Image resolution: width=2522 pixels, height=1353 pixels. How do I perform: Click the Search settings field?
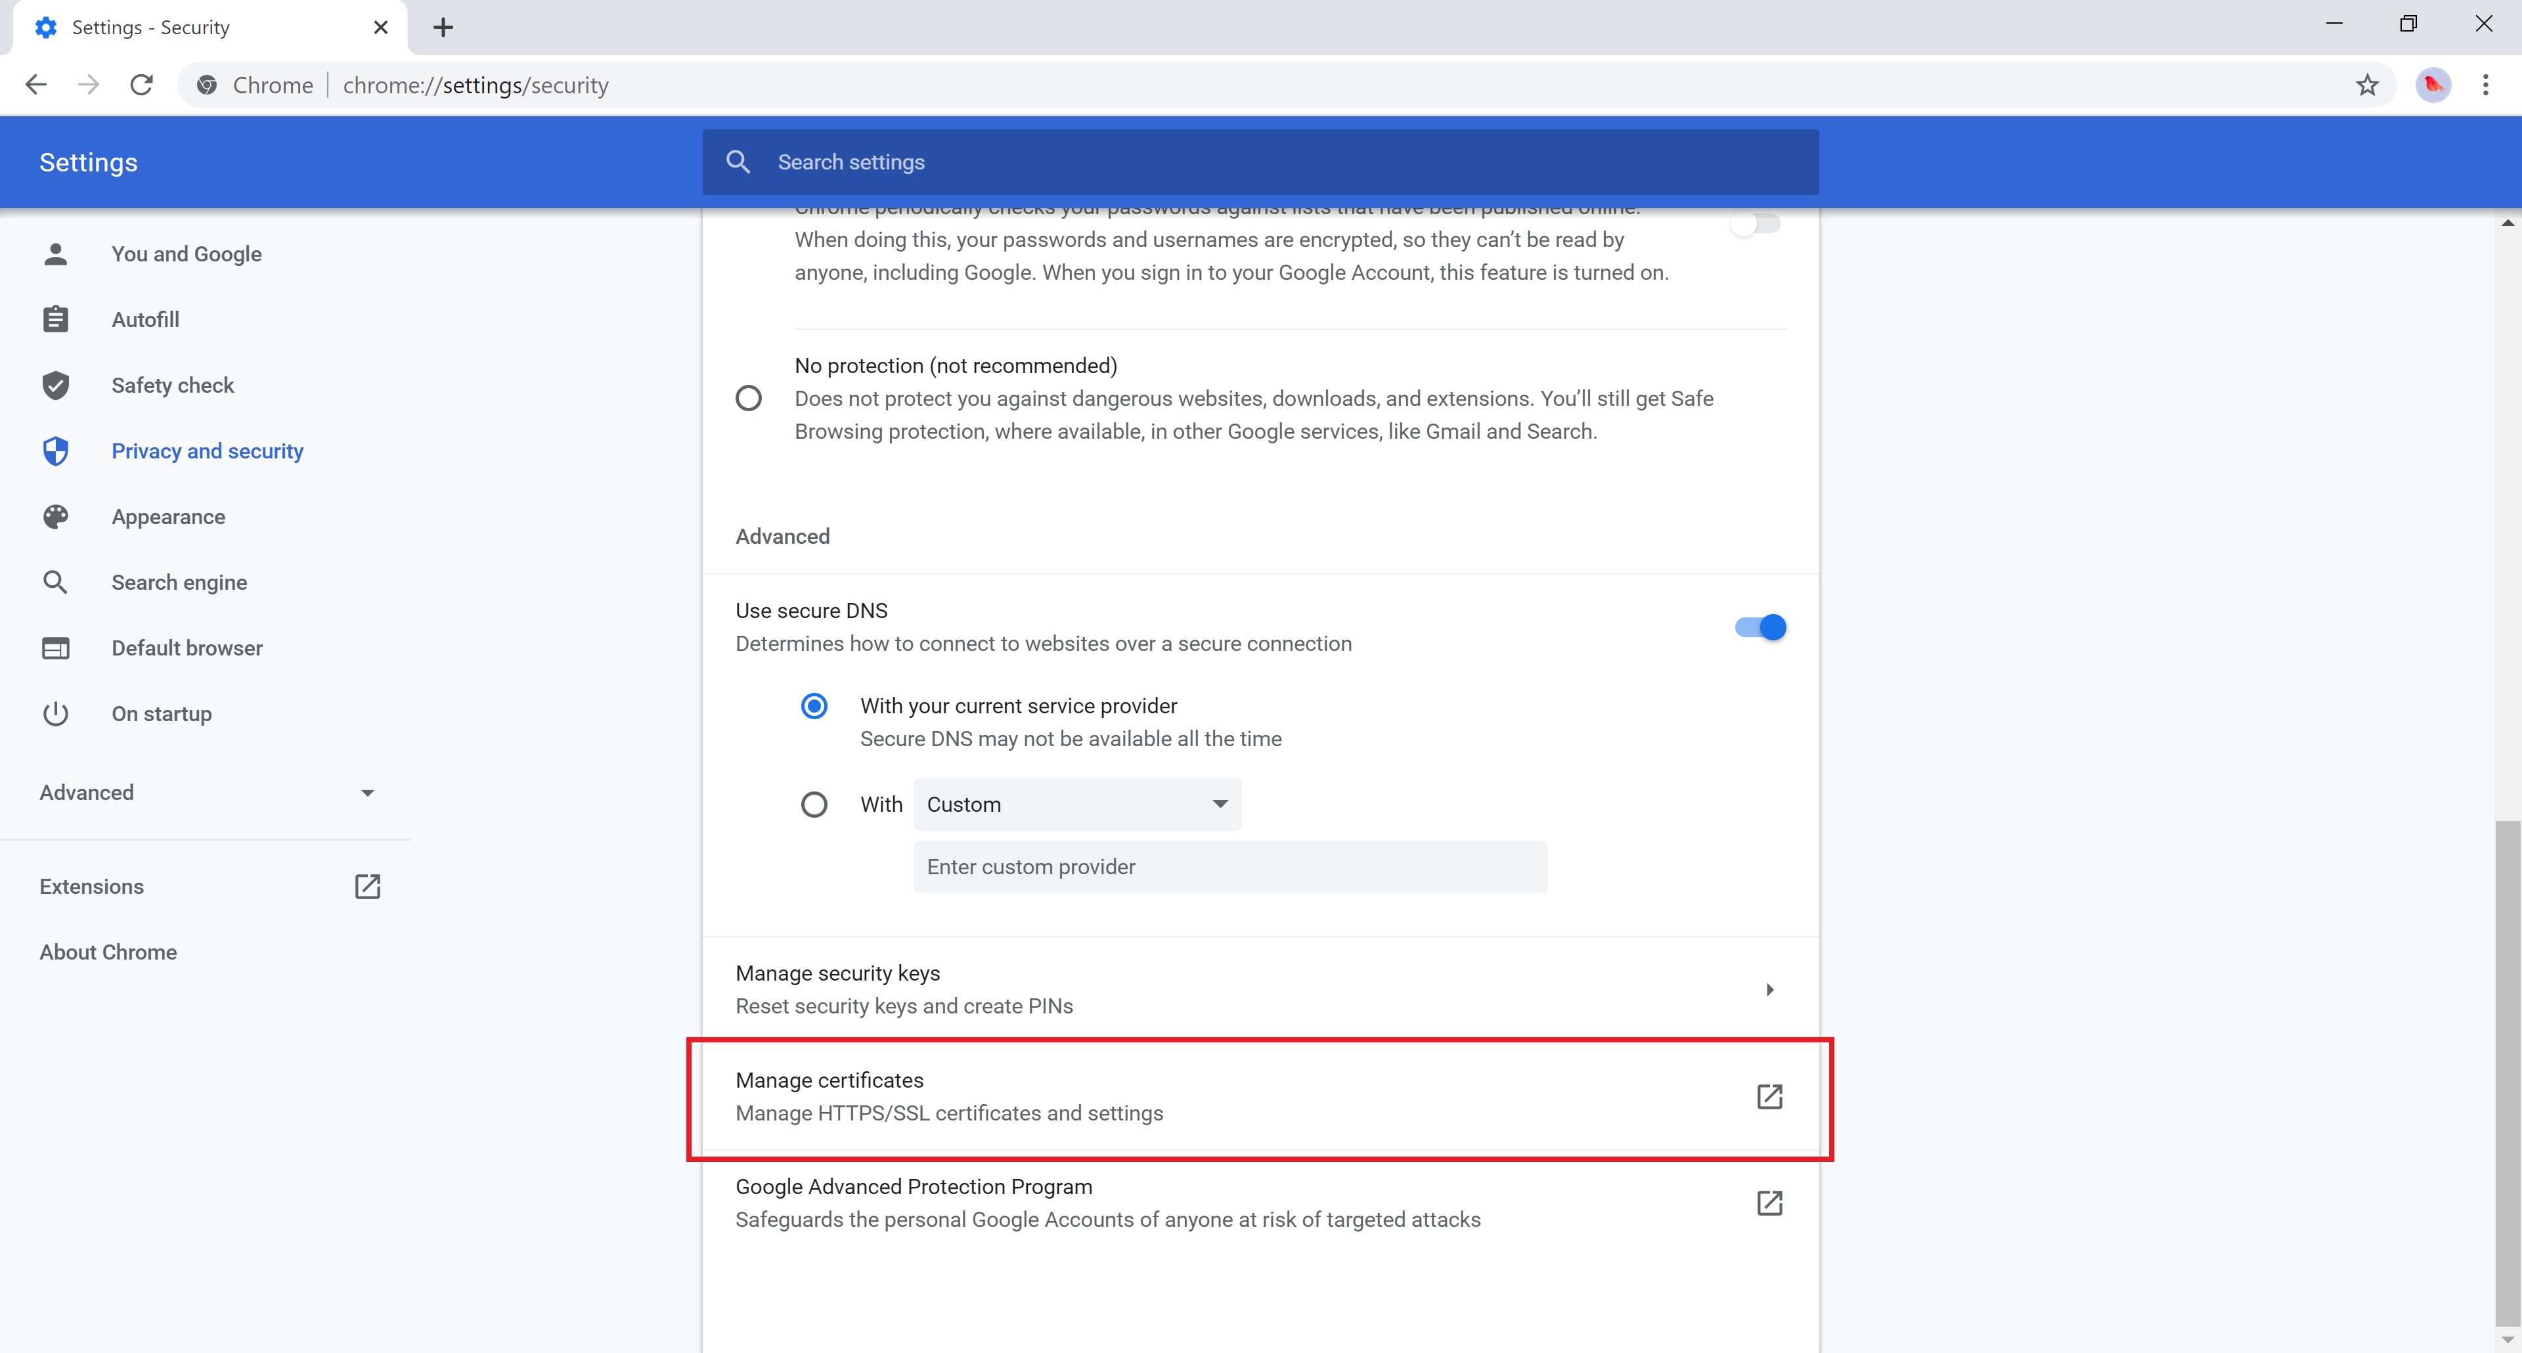tap(1260, 162)
